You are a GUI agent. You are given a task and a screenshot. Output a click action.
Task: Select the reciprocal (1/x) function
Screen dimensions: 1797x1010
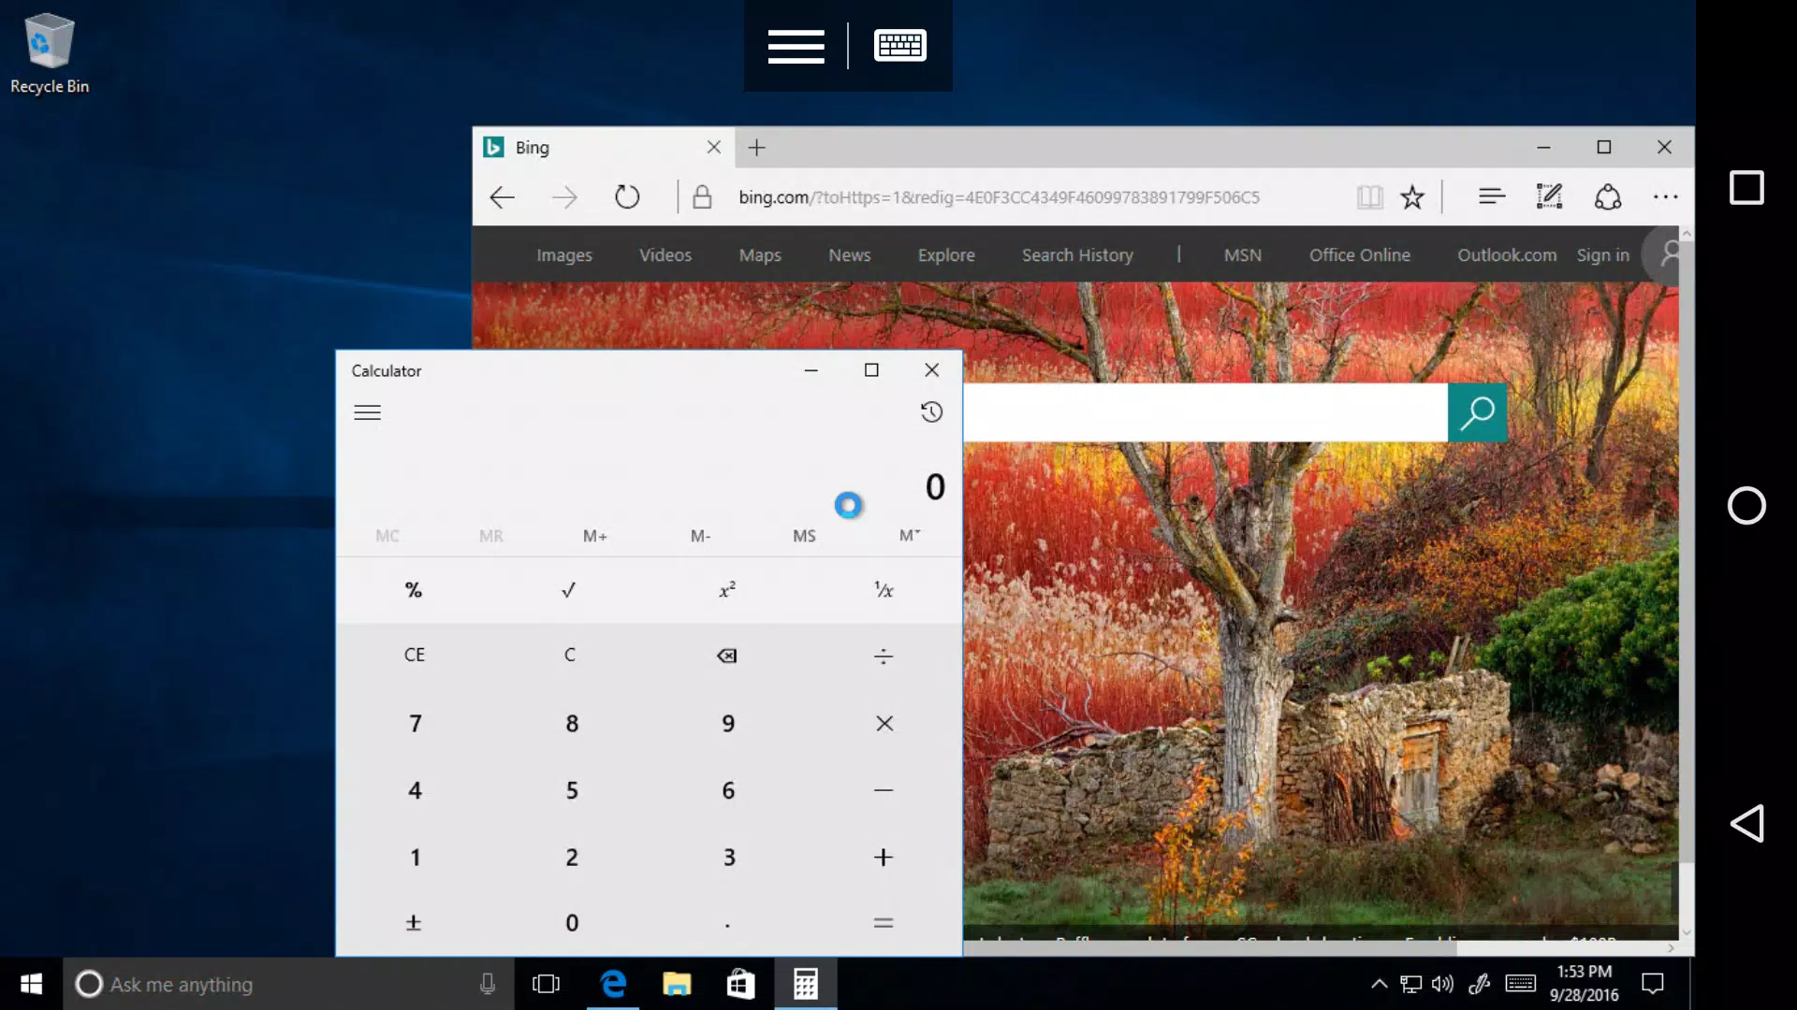click(x=884, y=589)
